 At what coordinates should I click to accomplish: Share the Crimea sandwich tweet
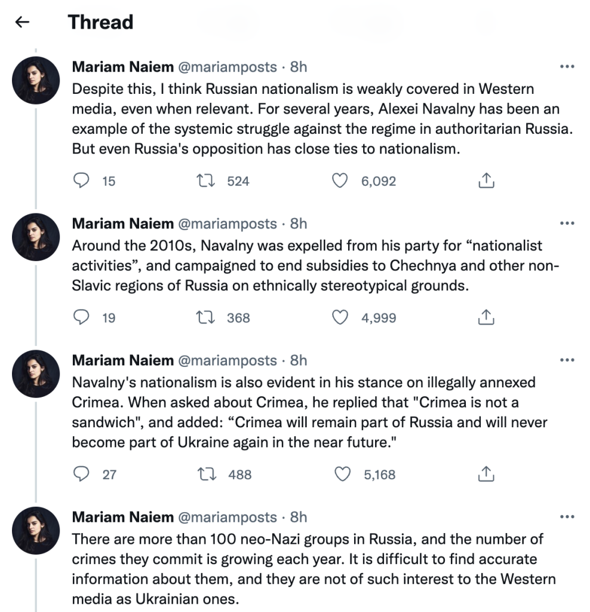pyautogui.click(x=486, y=474)
